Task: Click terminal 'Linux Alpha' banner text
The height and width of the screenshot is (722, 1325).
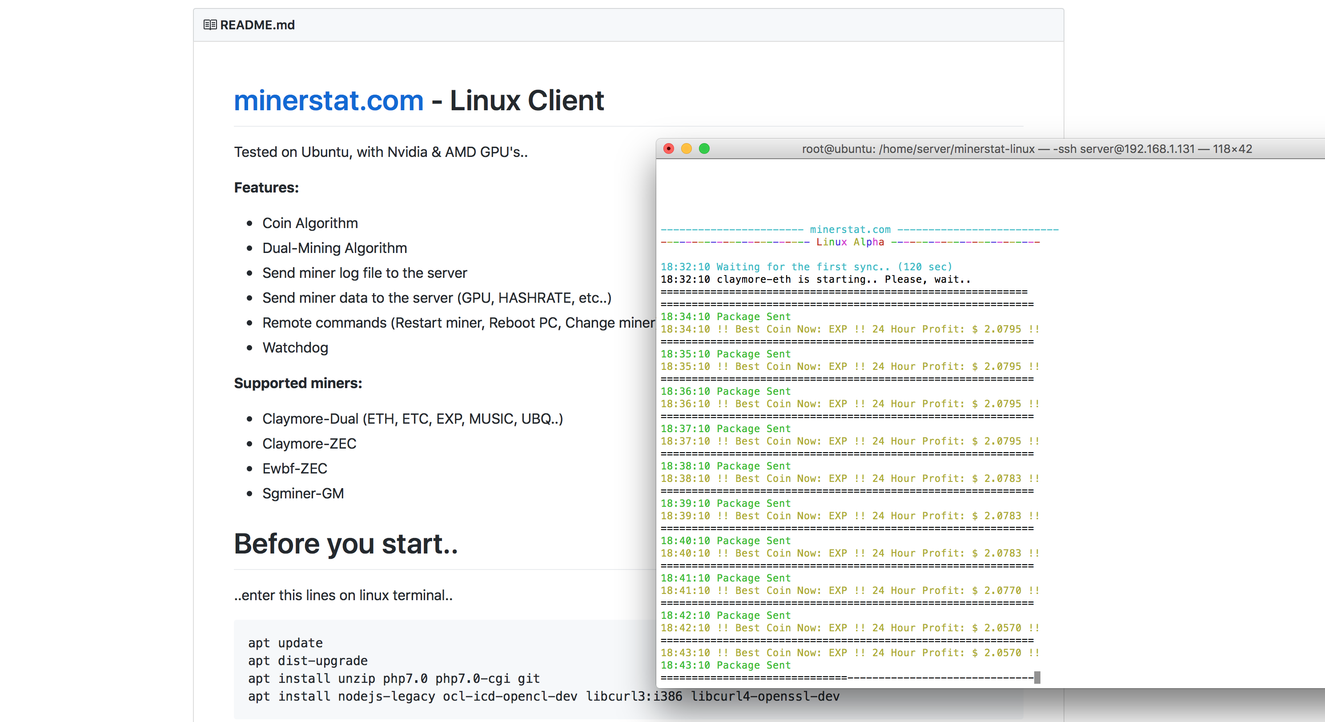Action: 850,242
